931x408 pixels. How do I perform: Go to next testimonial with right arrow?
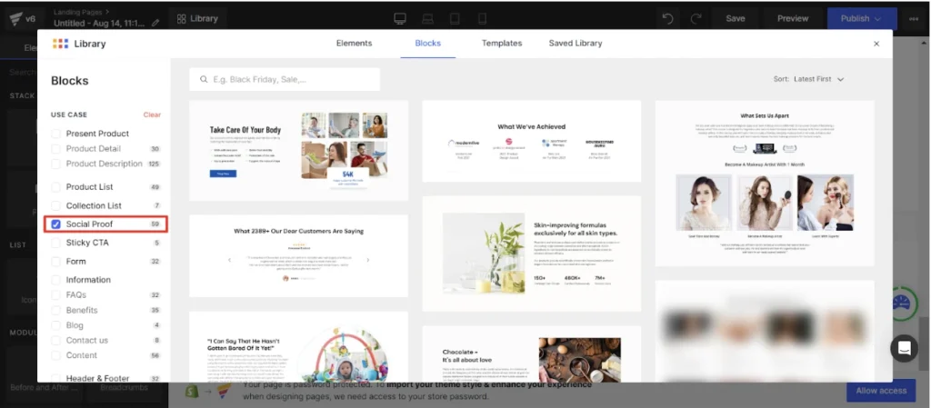368,260
